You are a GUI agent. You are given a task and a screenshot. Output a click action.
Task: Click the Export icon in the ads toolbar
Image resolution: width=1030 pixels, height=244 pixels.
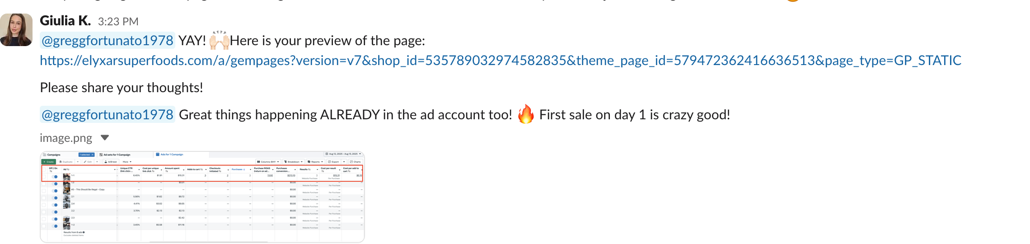(329, 162)
